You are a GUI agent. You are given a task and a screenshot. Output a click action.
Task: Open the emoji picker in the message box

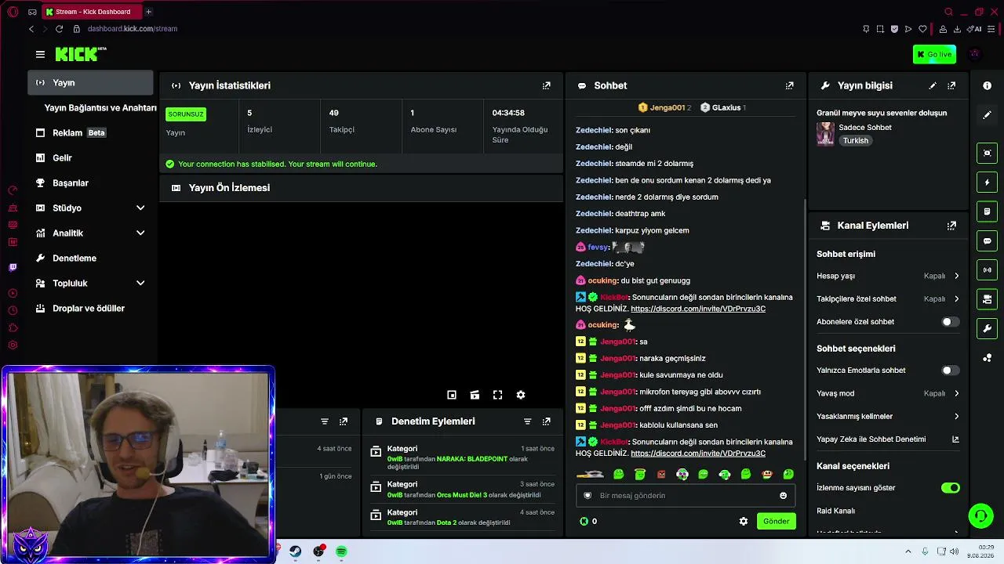tap(783, 495)
